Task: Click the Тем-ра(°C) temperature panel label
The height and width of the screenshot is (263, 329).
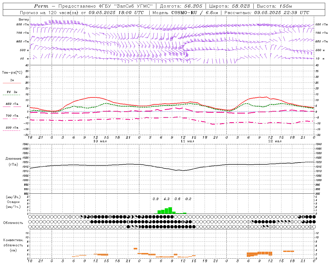Action: [12, 73]
